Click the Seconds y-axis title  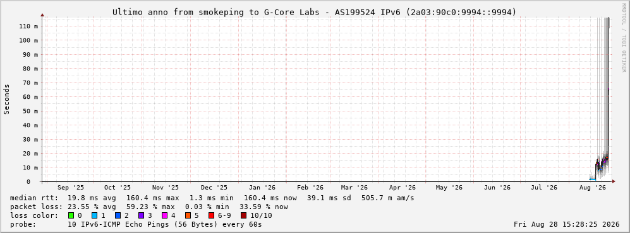[x=7, y=99]
